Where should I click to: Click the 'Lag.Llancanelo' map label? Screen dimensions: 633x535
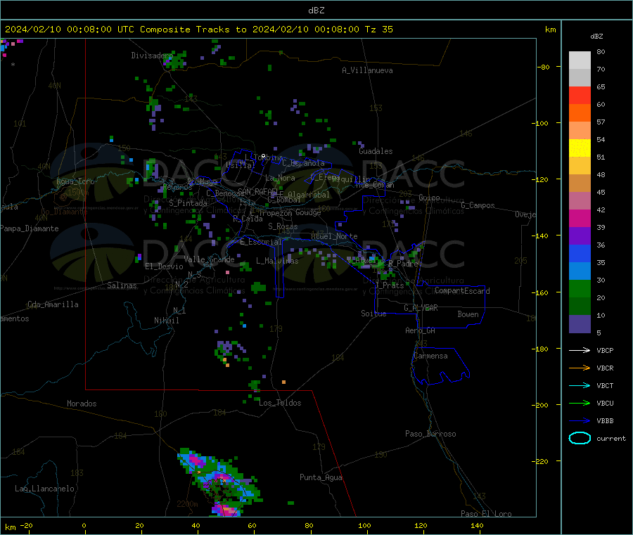(x=44, y=489)
